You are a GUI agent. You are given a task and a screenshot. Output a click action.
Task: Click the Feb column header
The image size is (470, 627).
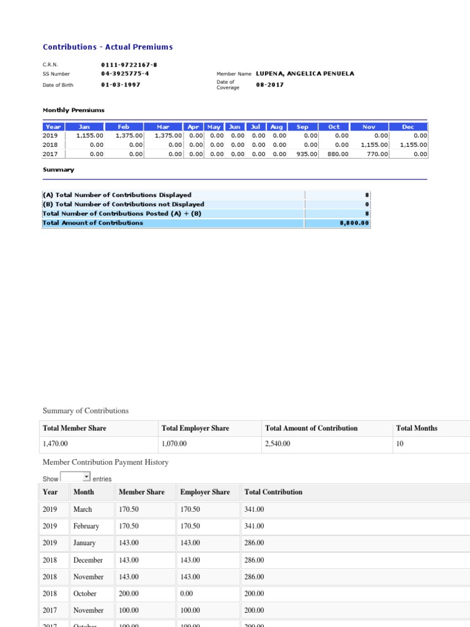[x=124, y=127]
